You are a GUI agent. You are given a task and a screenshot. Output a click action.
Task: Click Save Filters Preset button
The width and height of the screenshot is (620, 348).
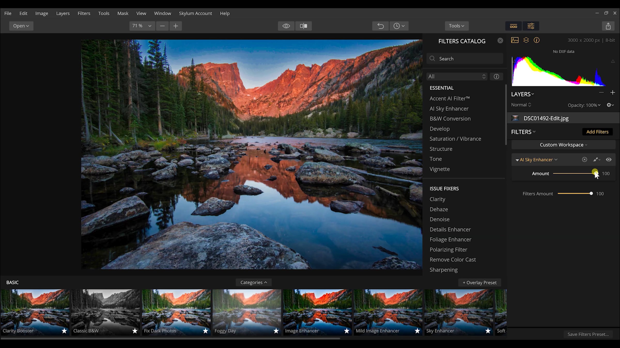(588, 334)
